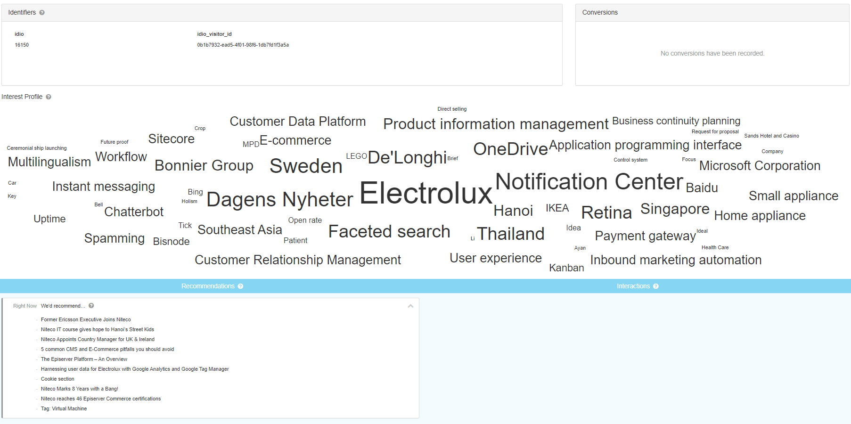Select Payment gateway topic
Image resolution: width=851 pixels, height=424 pixels.
tap(646, 236)
